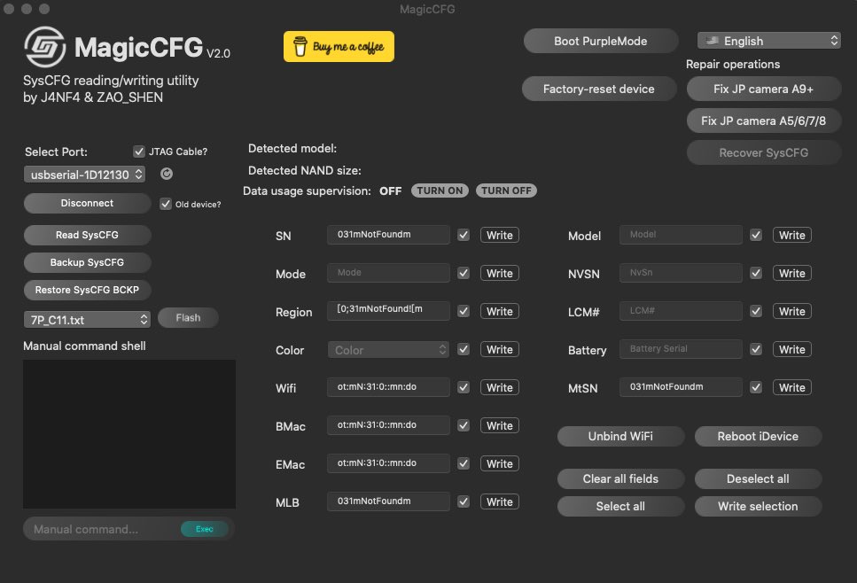Turn off data usage supervision
The height and width of the screenshot is (583, 857).
point(506,190)
